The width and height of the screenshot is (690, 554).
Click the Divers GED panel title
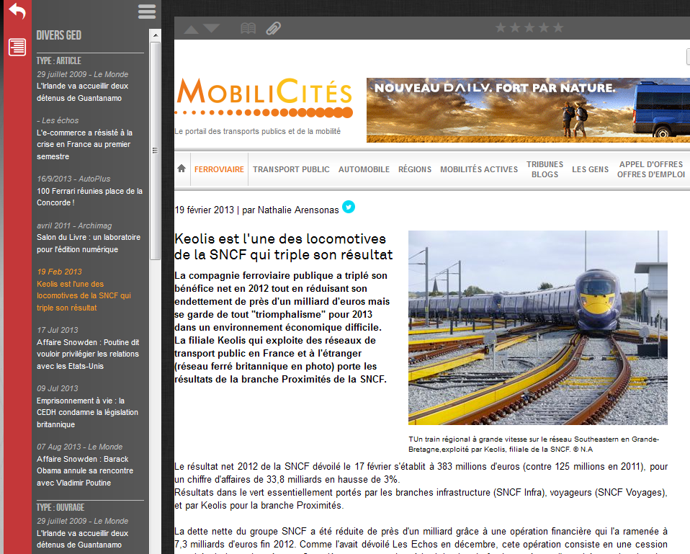coord(59,35)
